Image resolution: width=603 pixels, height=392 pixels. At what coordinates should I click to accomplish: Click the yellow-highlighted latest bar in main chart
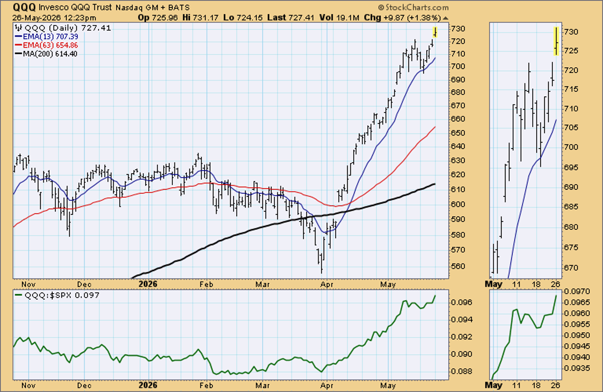[x=435, y=32]
